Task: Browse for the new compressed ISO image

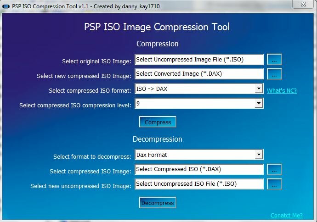Action: point(274,74)
